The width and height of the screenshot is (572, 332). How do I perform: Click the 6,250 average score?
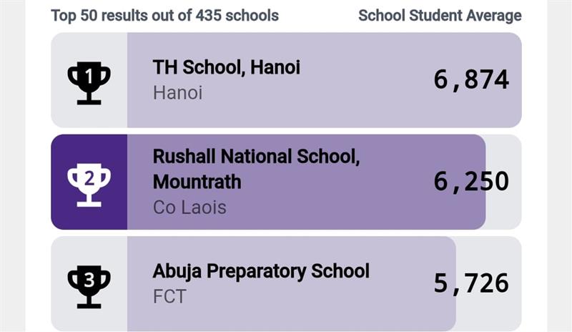[471, 182]
